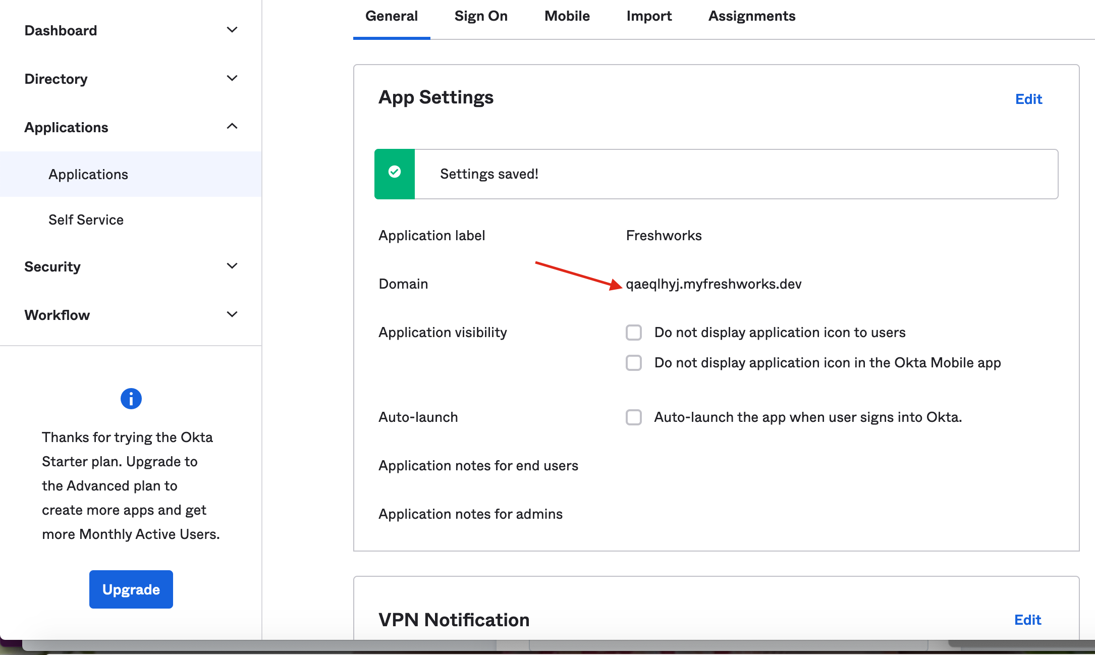Switch to the Sign On tab

click(481, 16)
